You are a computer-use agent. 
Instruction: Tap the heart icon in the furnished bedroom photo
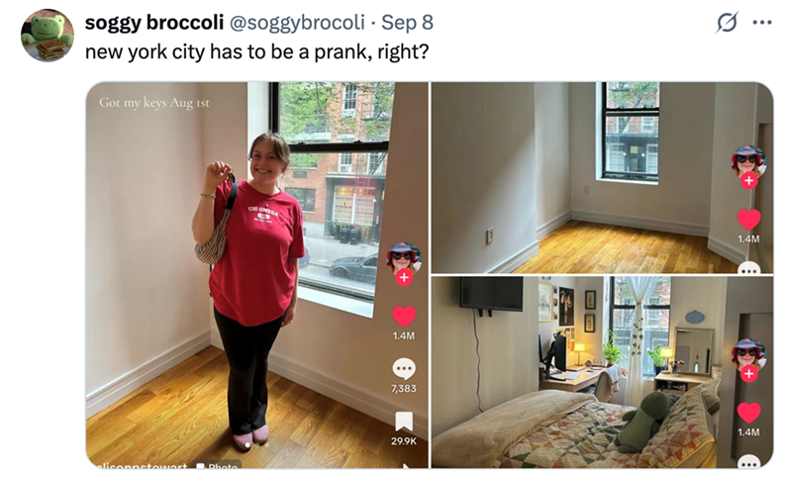(748, 413)
